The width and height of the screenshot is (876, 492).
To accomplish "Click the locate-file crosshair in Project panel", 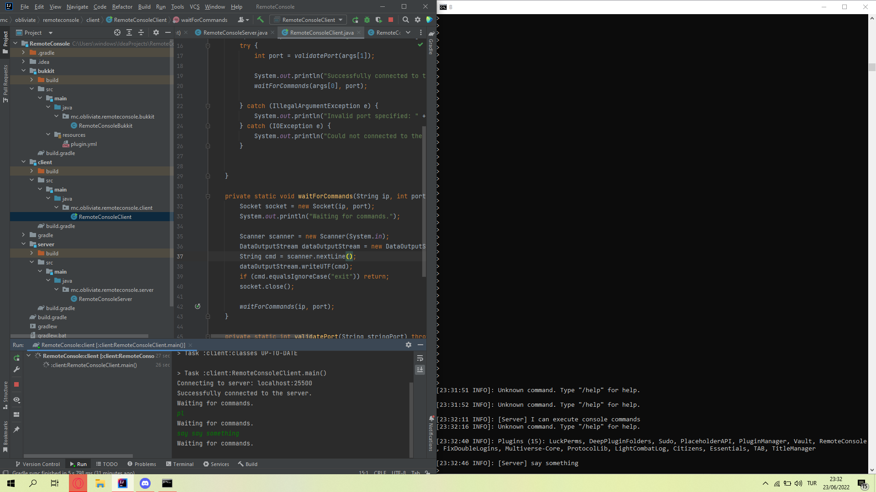I will [x=117, y=32].
